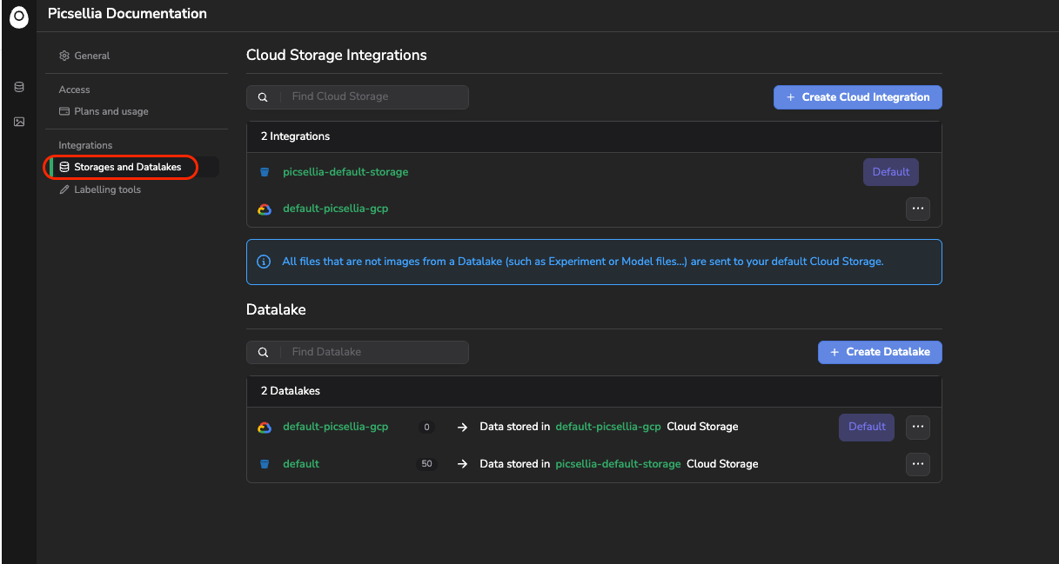Click the bucket icon beside default datalake

coord(265,464)
